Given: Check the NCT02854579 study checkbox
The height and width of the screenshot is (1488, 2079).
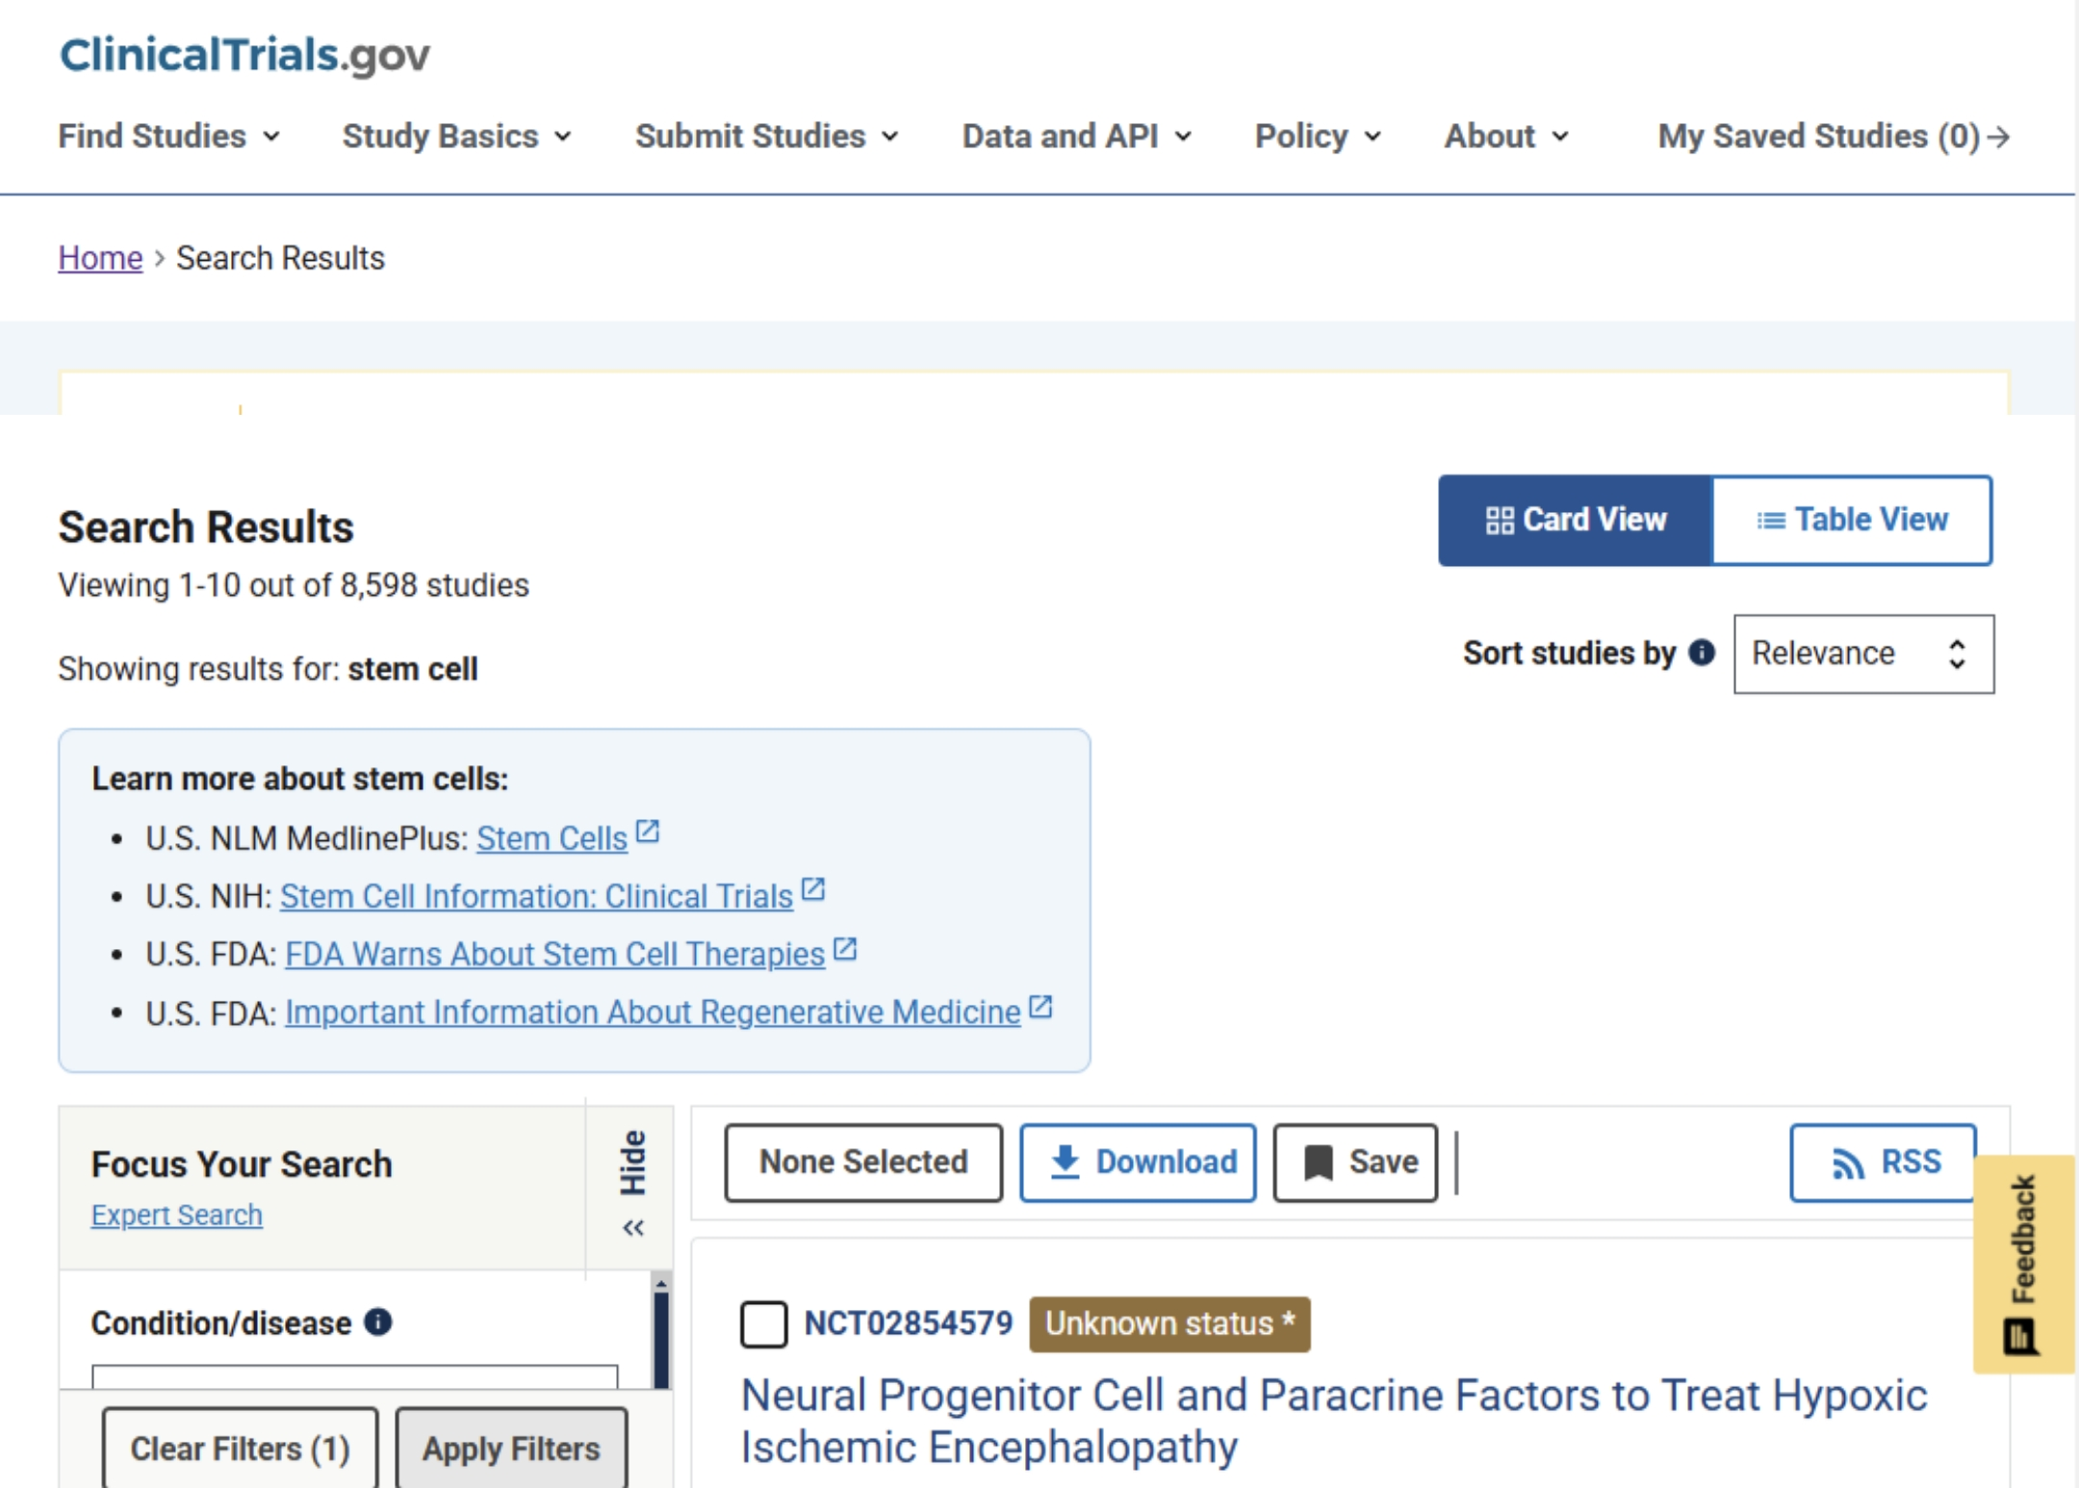Looking at the screenshot, I should (764, 1323).
